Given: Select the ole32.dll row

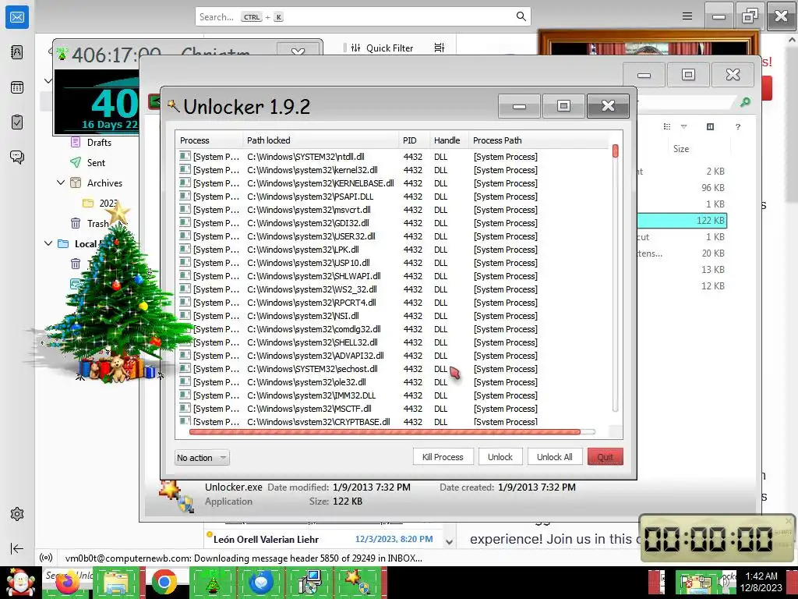Looking at the screenshot, I should pyautogui.click(x=393, y=382).
